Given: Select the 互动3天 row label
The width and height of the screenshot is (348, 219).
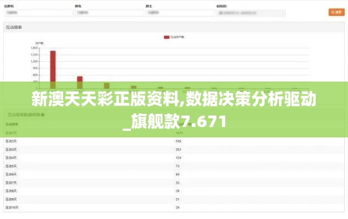Looking at the screenshot, I should tap(11, 149).
